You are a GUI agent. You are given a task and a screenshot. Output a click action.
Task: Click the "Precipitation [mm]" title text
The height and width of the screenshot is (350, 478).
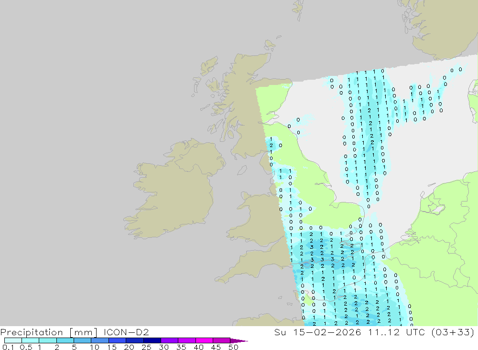[49, 332]
